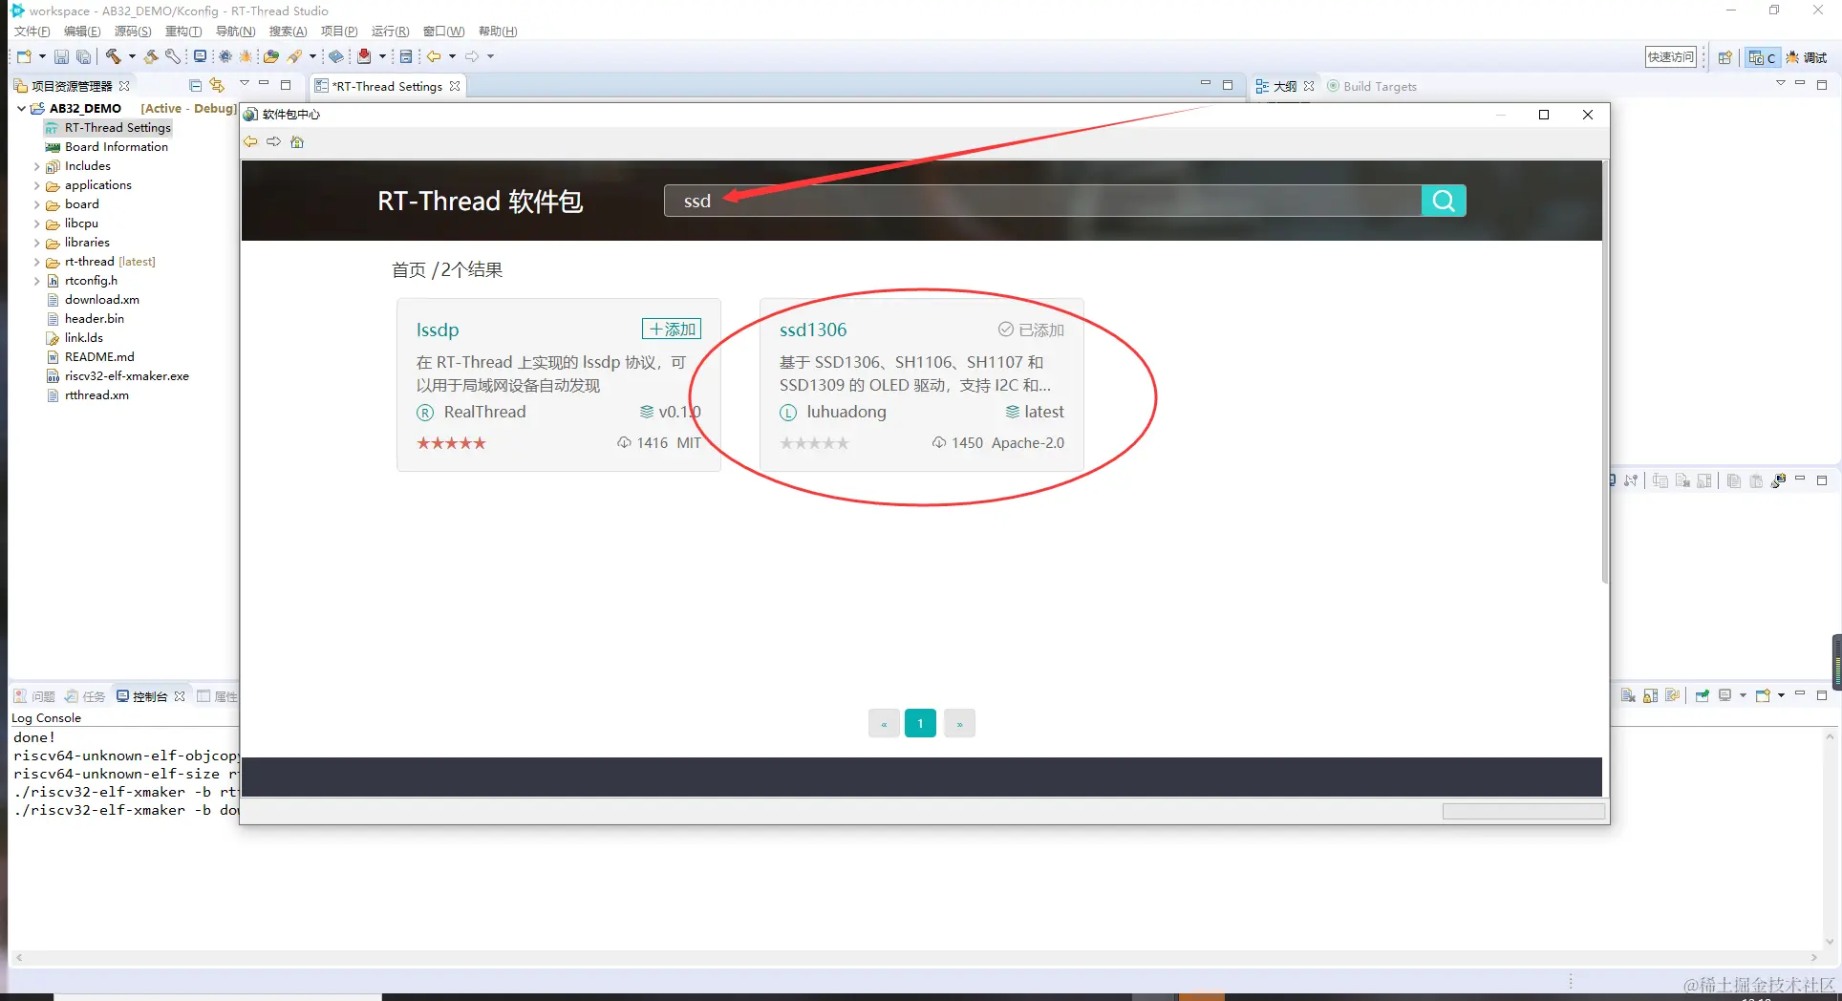Image resolution: width=1842 pixels, height=1001 pixels.
Task: Click the package center vertical scrollbar
Action: [x=1605, y=373]
